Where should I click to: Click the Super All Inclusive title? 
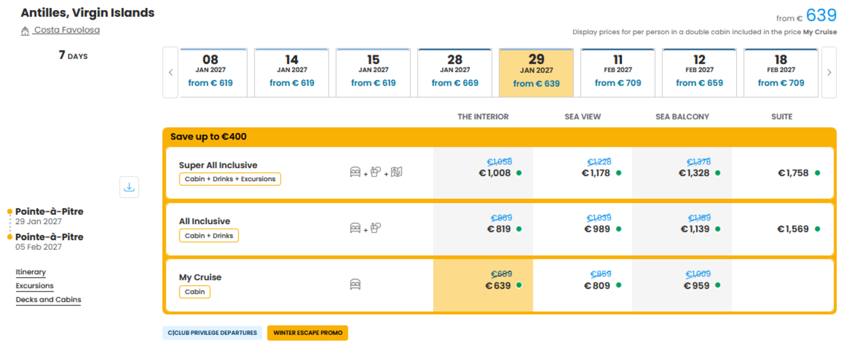218,165
